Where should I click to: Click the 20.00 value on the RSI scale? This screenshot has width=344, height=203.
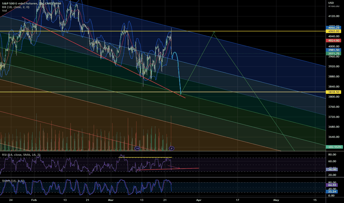[x=332, y=175]
